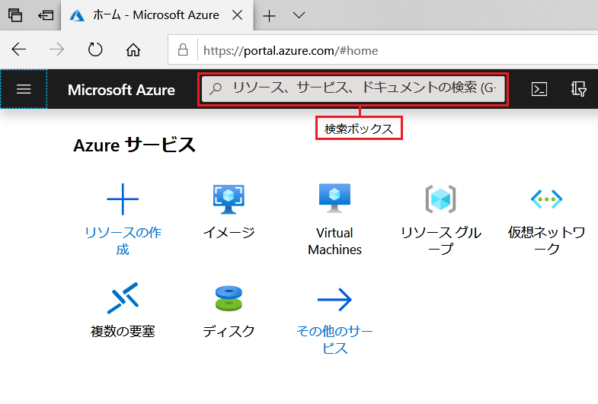Go back in browser history
598x404 pixels.
coord(19,49)
